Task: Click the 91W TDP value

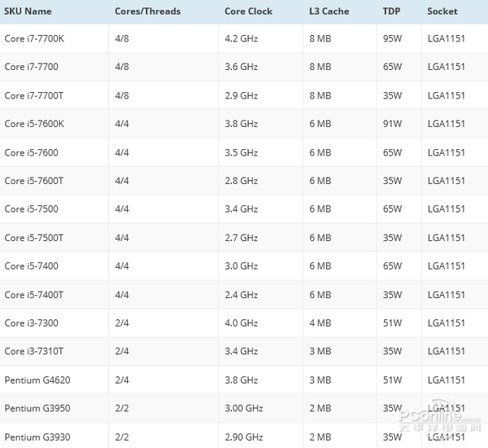Action: [393, 124]
